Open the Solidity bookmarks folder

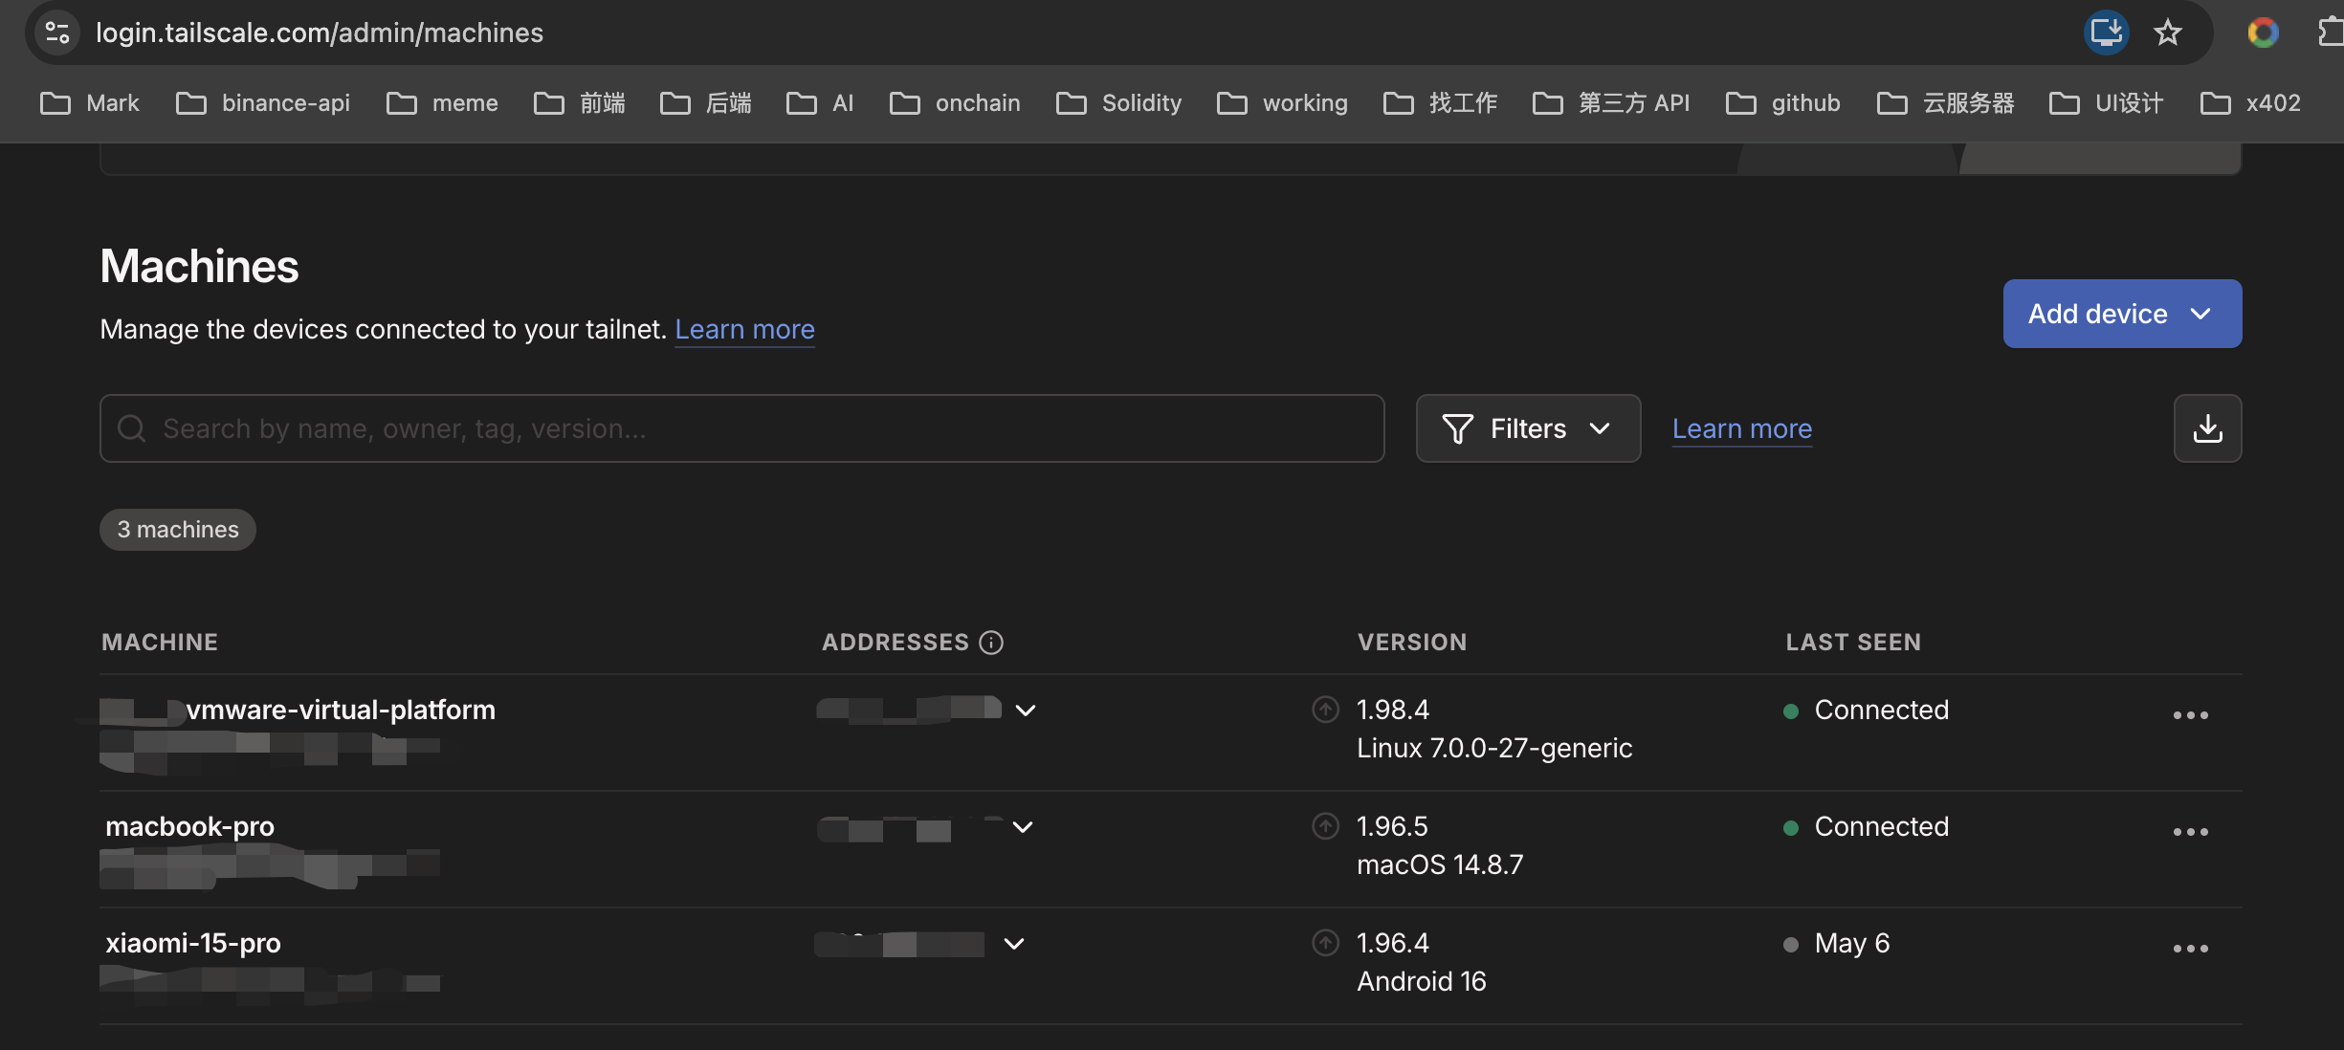[x=1118, y=102]
